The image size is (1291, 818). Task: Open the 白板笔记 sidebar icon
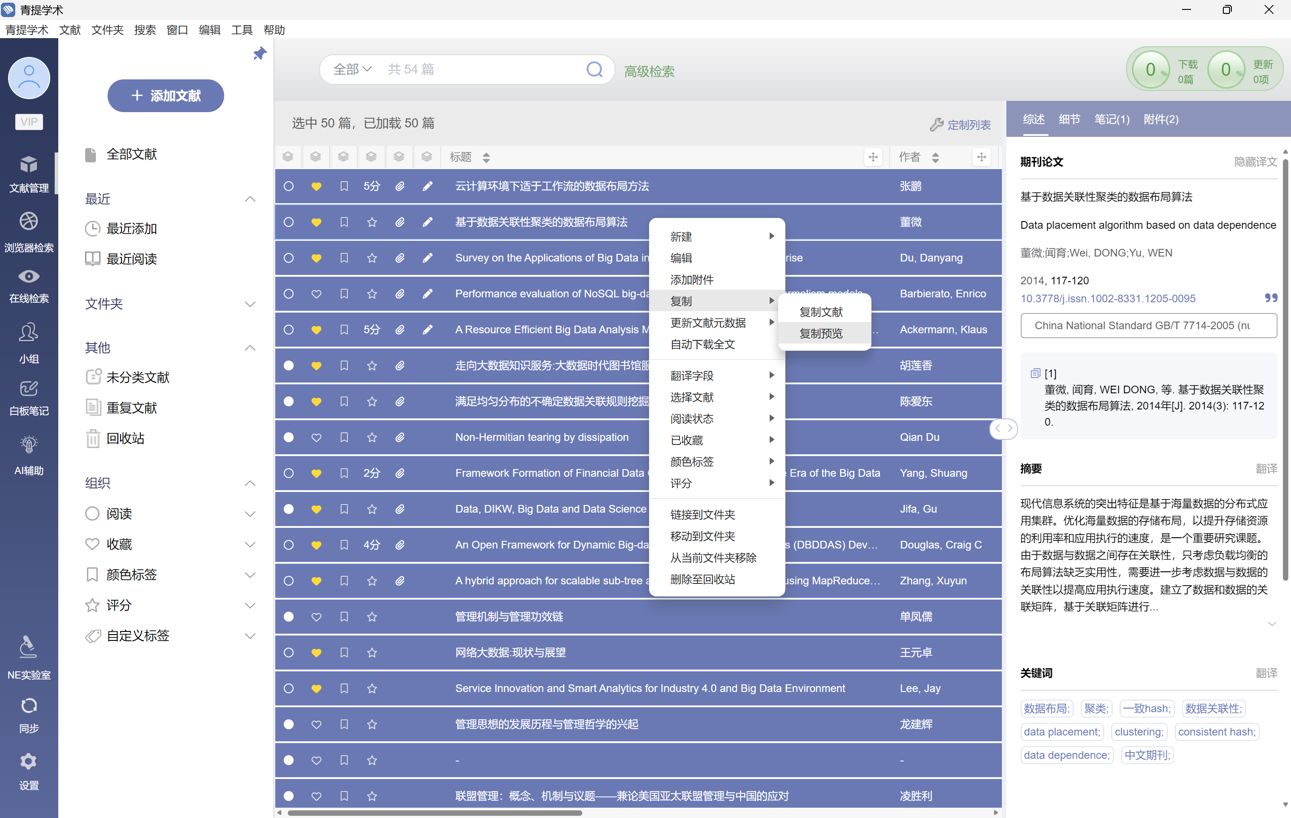pyautogui.click(x=29, y=389)
